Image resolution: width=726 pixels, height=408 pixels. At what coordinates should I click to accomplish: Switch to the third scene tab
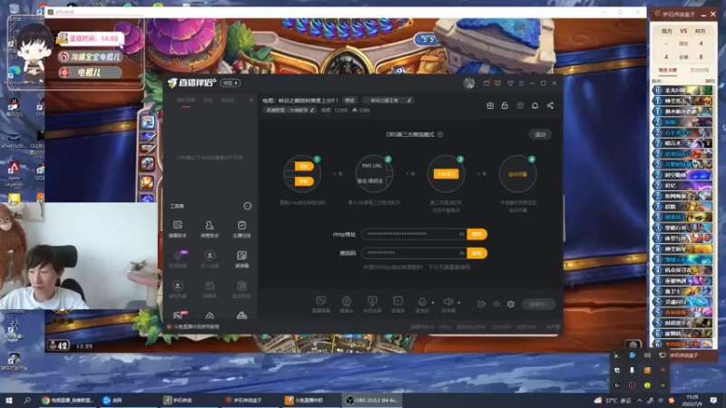228,101
